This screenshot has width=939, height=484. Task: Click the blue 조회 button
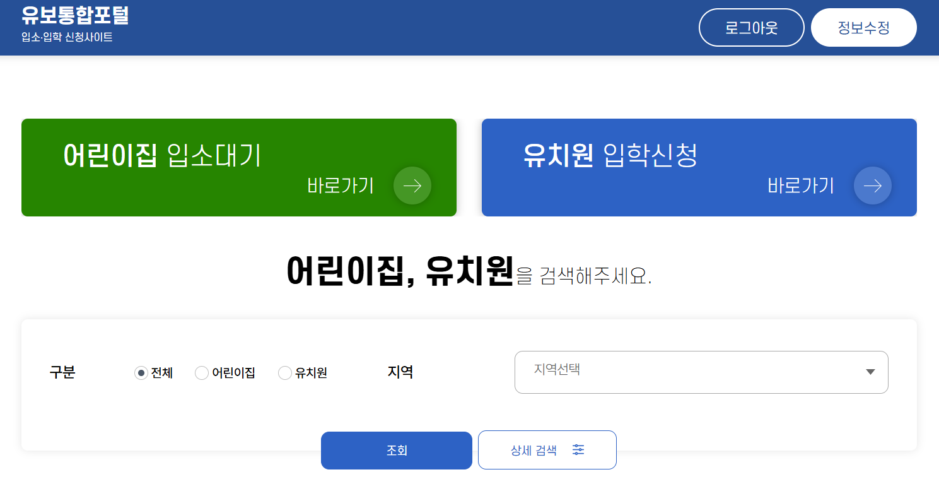pyautogui.click(x=397, y=451)
